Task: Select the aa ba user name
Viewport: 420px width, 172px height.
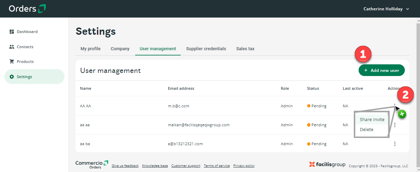Action: [85, 144]
